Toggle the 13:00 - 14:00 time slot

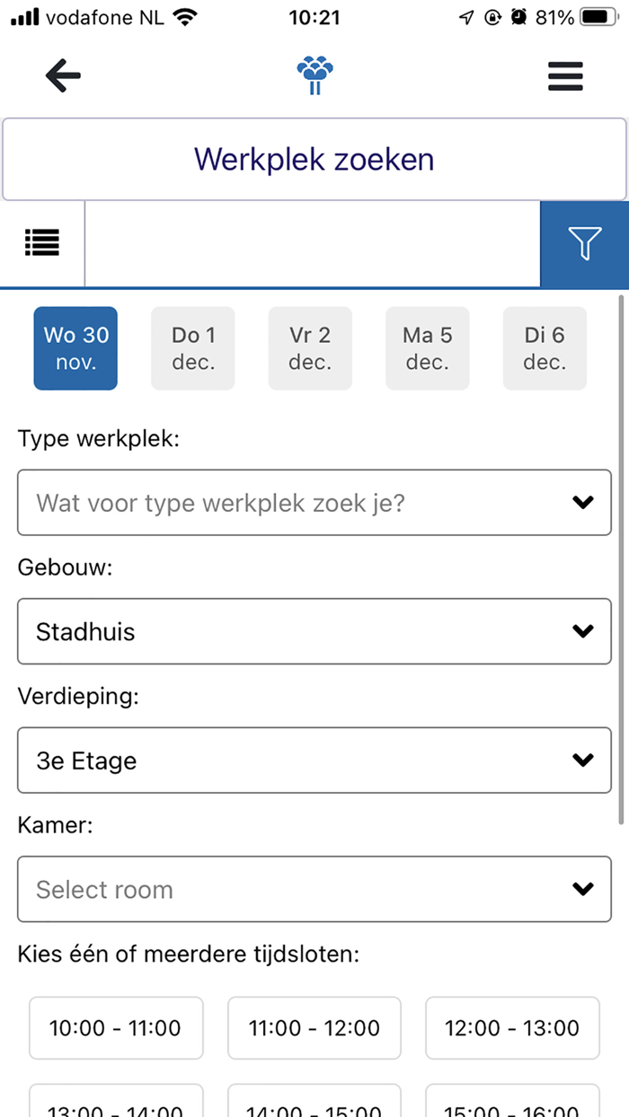tap(116, 1106)
